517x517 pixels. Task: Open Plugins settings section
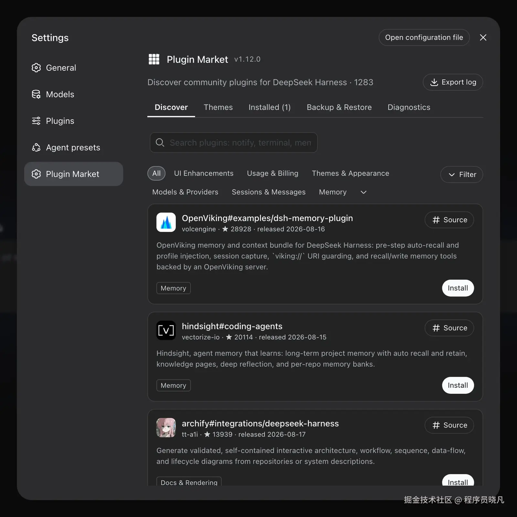(x=74, y=121)
